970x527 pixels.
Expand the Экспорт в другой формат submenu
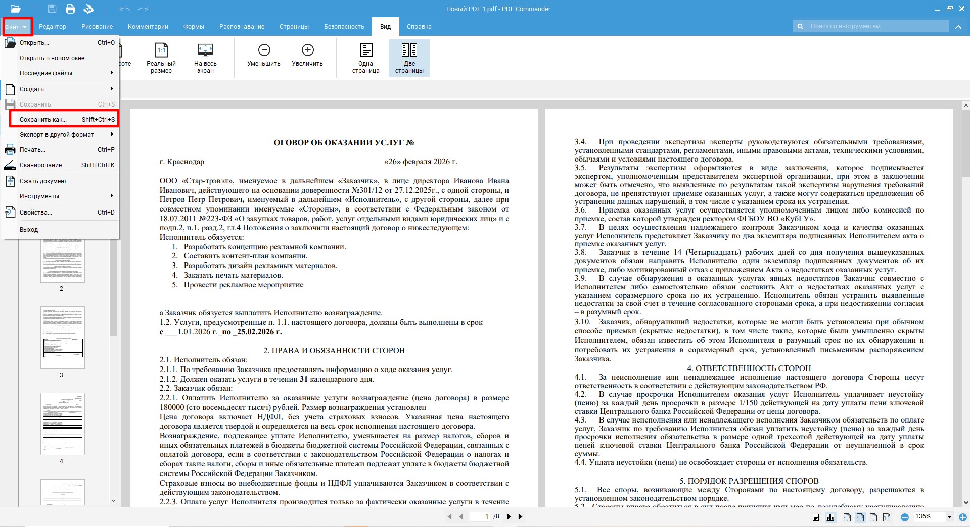61,135
